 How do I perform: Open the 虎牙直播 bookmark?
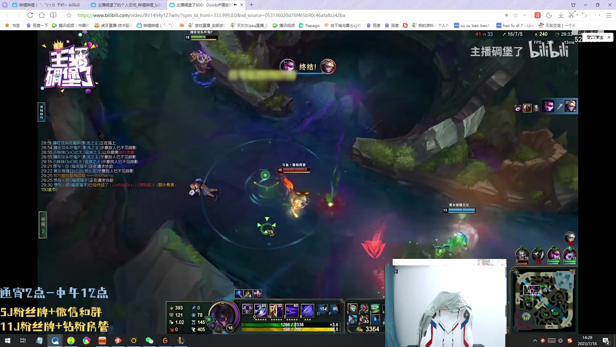point(113,25)
